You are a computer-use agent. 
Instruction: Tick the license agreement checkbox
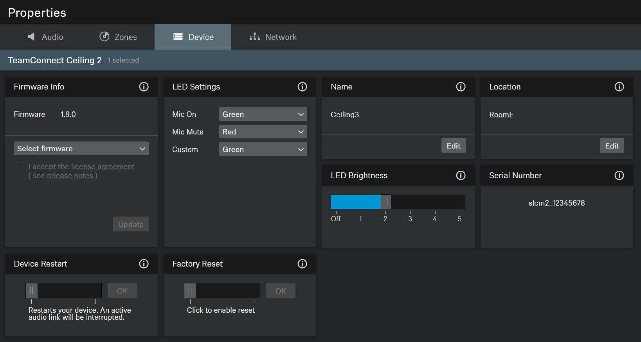tap(19, 167)
